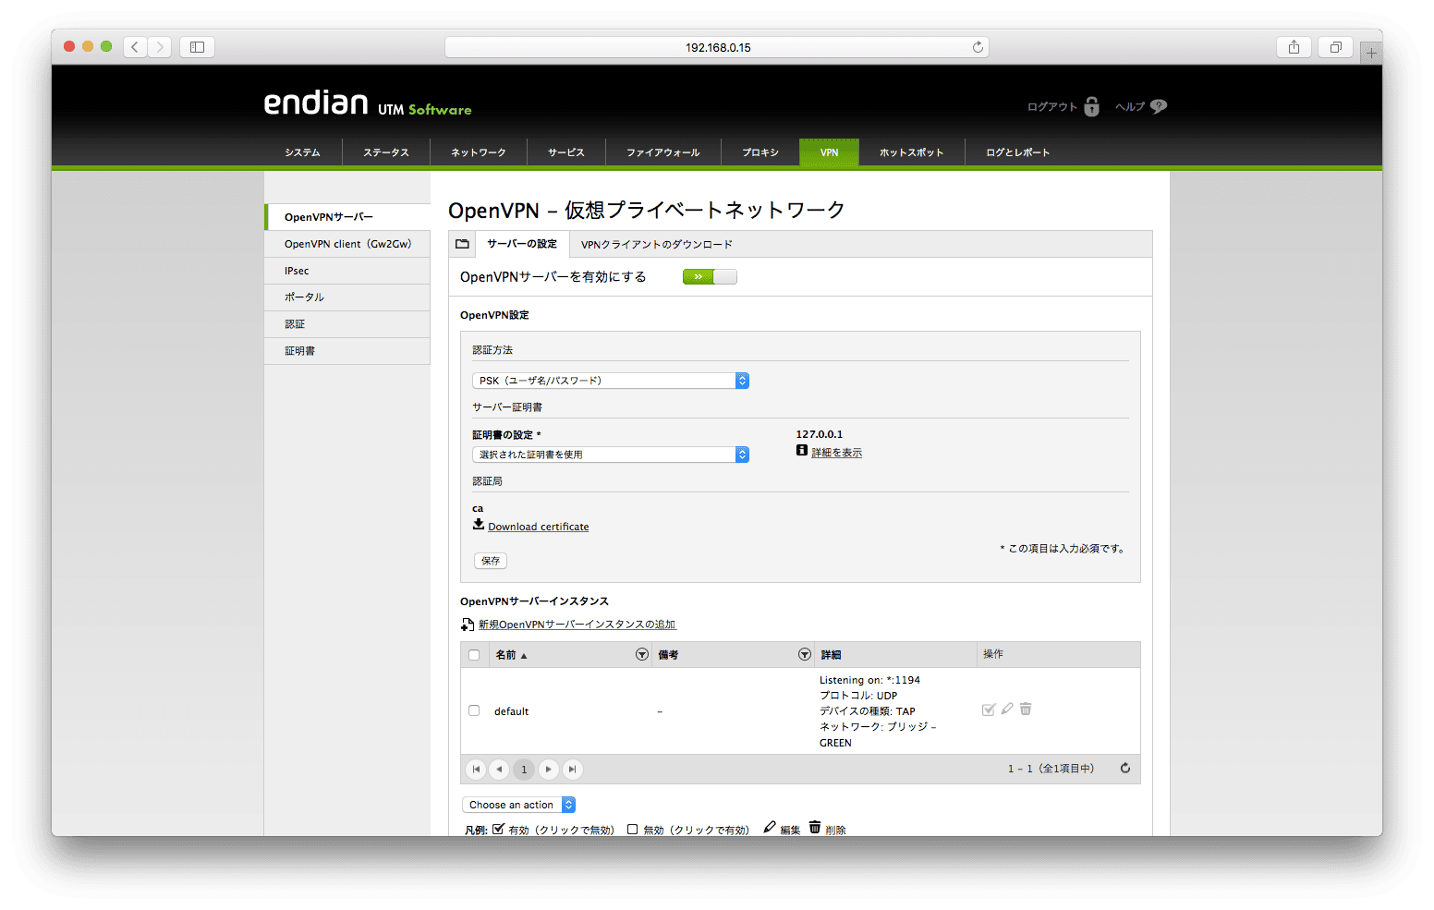The image size is (1434, 910).
Task: Select IPsec in sidebar
Action: point(347,271)
